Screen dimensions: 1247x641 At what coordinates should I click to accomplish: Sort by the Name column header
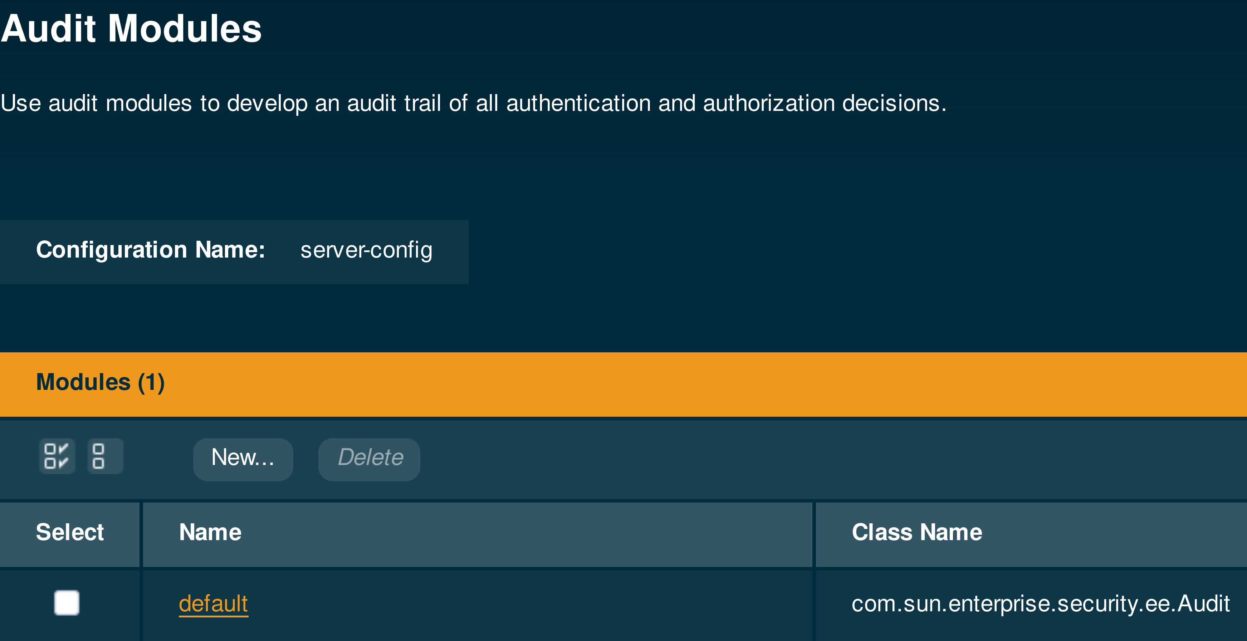click(210, 533)
